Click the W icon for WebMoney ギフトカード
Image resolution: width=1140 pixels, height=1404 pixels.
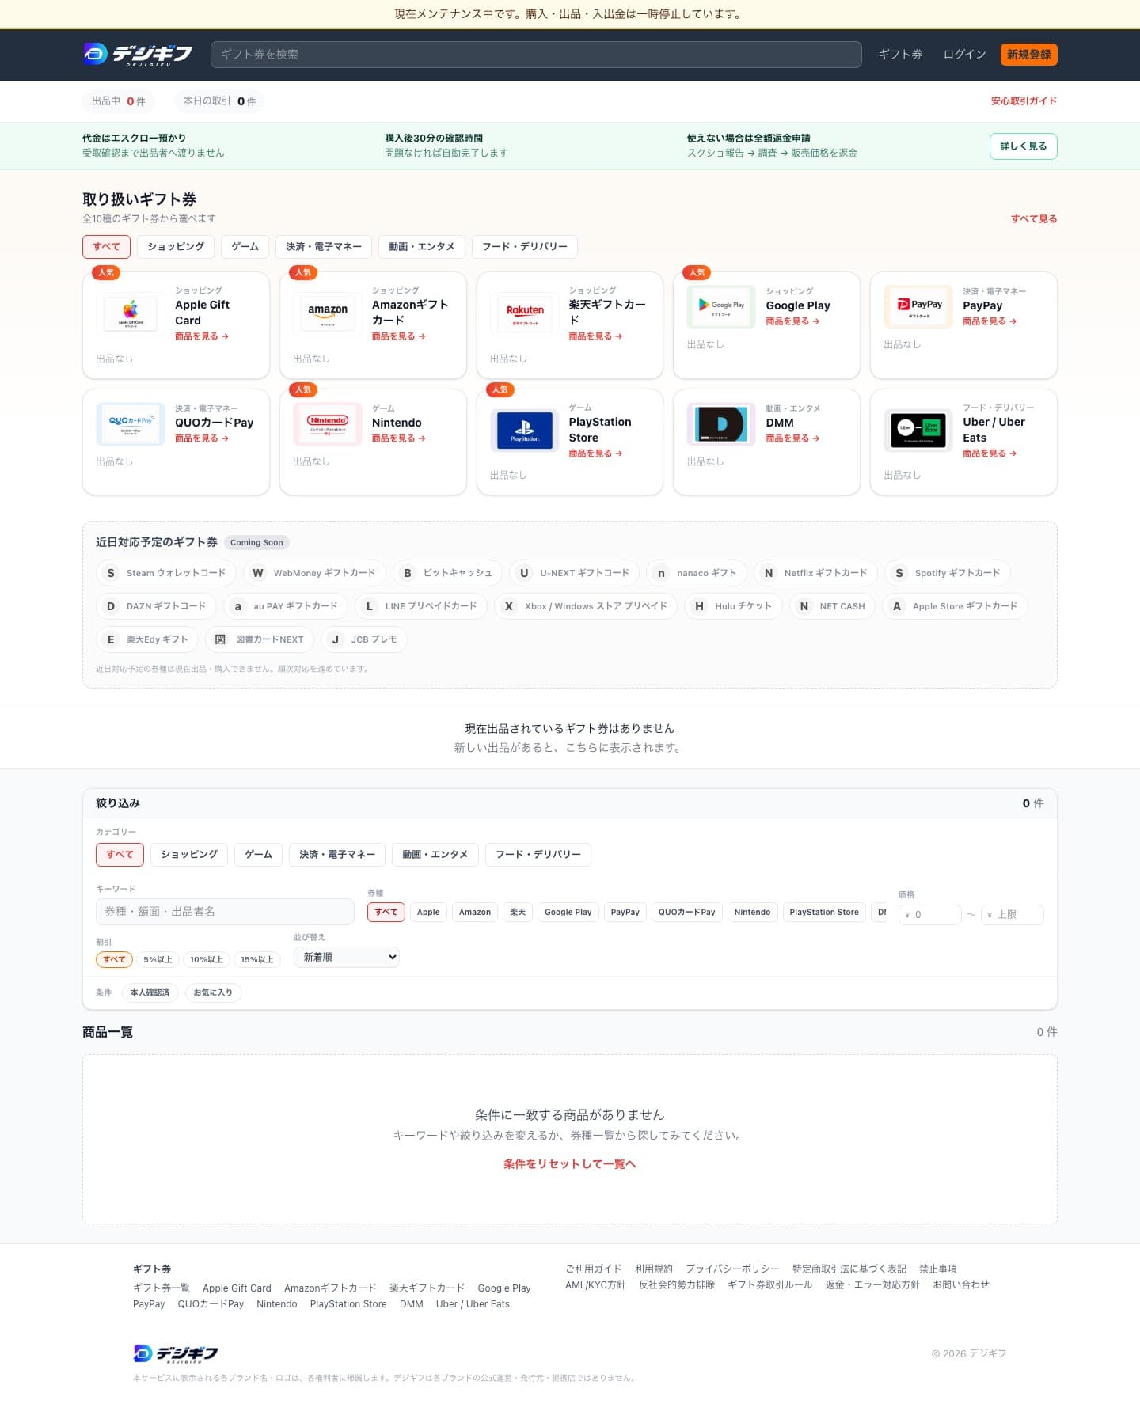(257, 573)
